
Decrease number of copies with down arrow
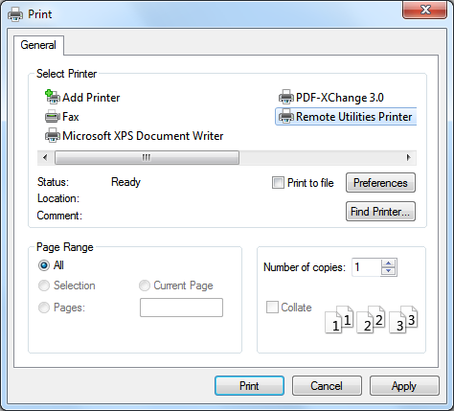pyautogui.click(x=389, y=271)
